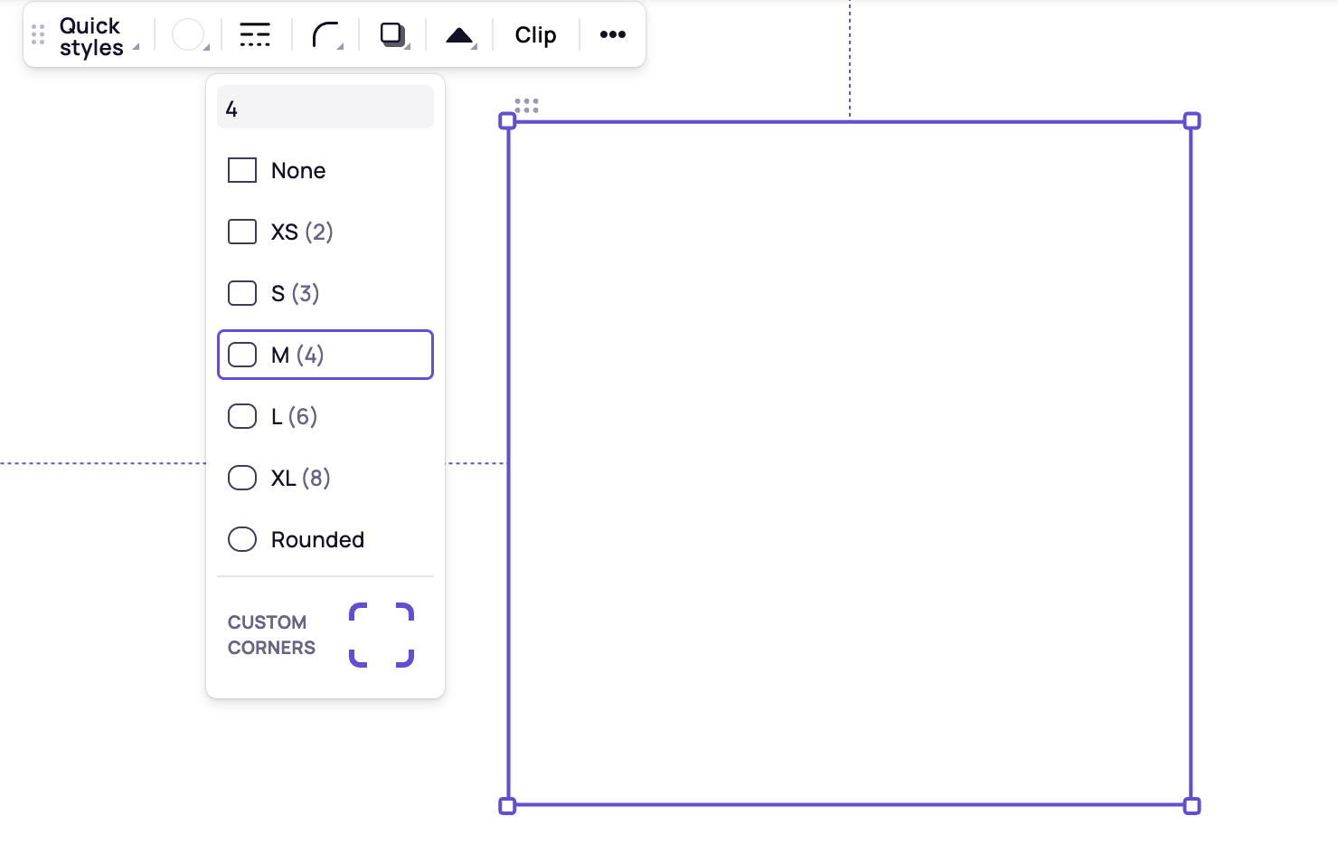1338x854 pixels.
Task: Click the corner radius toolbar icon
Action: pyautogui.click(x=326, y=35)
